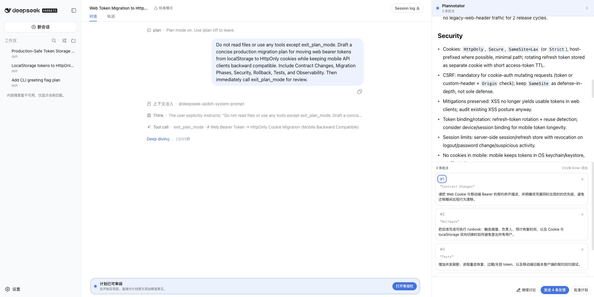Click the 工作区 section label
This screenshot has height=297, width=594.
tap(11, 41)
